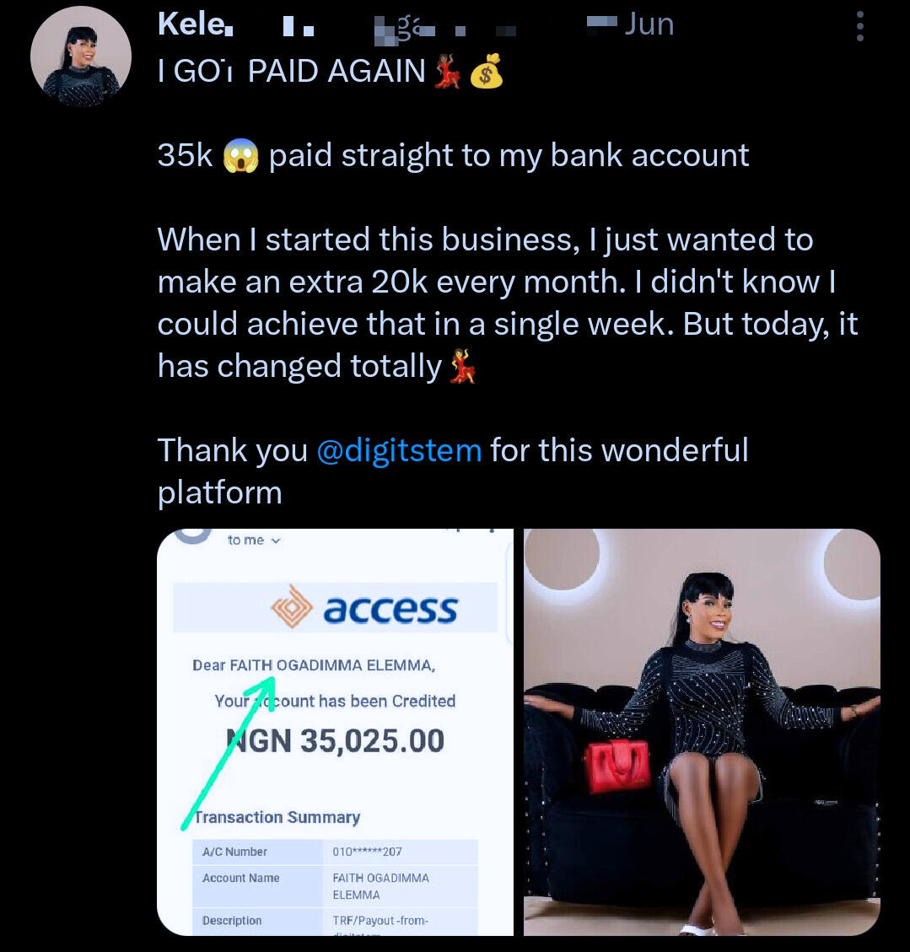
Task: Click the green arrow annotation
Action: tap(228, 750)
